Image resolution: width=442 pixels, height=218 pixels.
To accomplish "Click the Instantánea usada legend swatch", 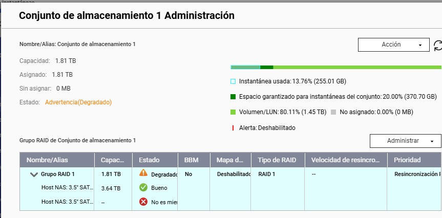I will tap(234, 81).
